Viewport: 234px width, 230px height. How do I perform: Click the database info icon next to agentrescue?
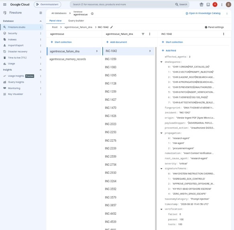click(92, 14)
